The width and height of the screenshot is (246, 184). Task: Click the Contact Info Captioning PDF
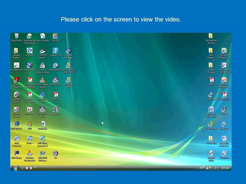tap(29, 83)
